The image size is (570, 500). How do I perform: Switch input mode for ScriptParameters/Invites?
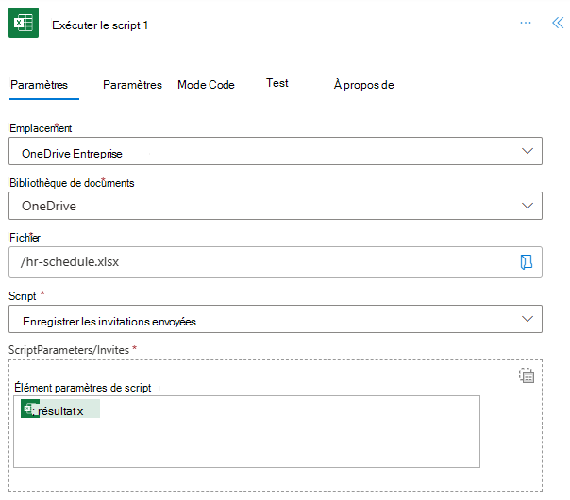coord(527,375)
